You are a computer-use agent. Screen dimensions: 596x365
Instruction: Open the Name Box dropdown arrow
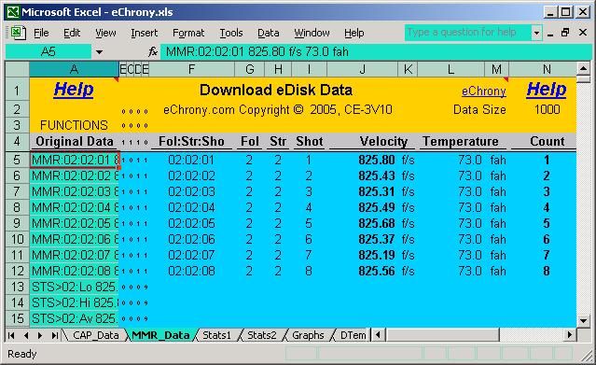pos(99,51)
